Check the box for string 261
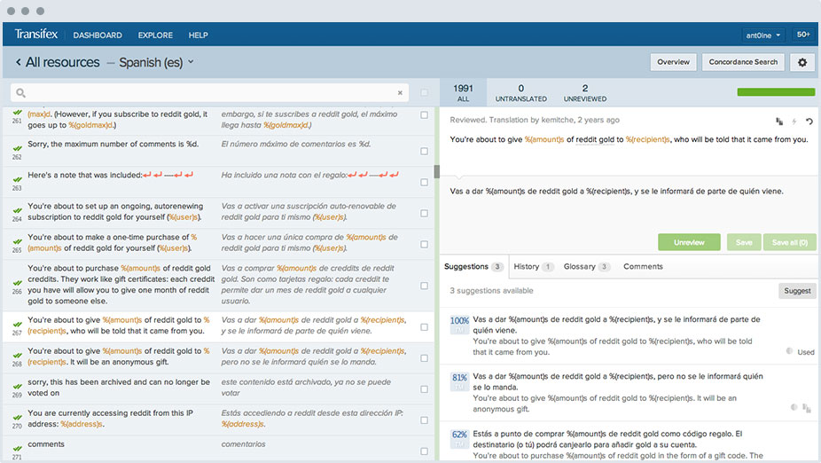821x463 pixels. tap(424, 114)
